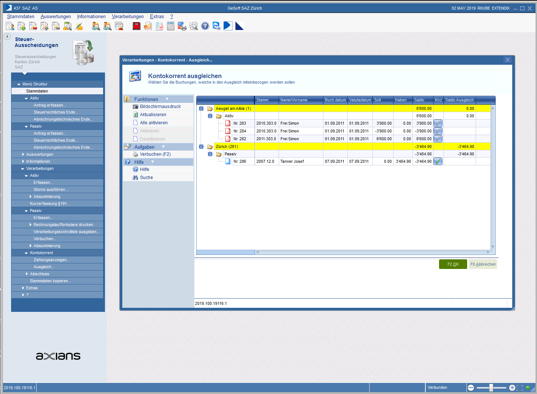The height and width of the screenshot is (394, 537).
Task: Click the document with grey minus toolbar icon
Action: [56, 26]
